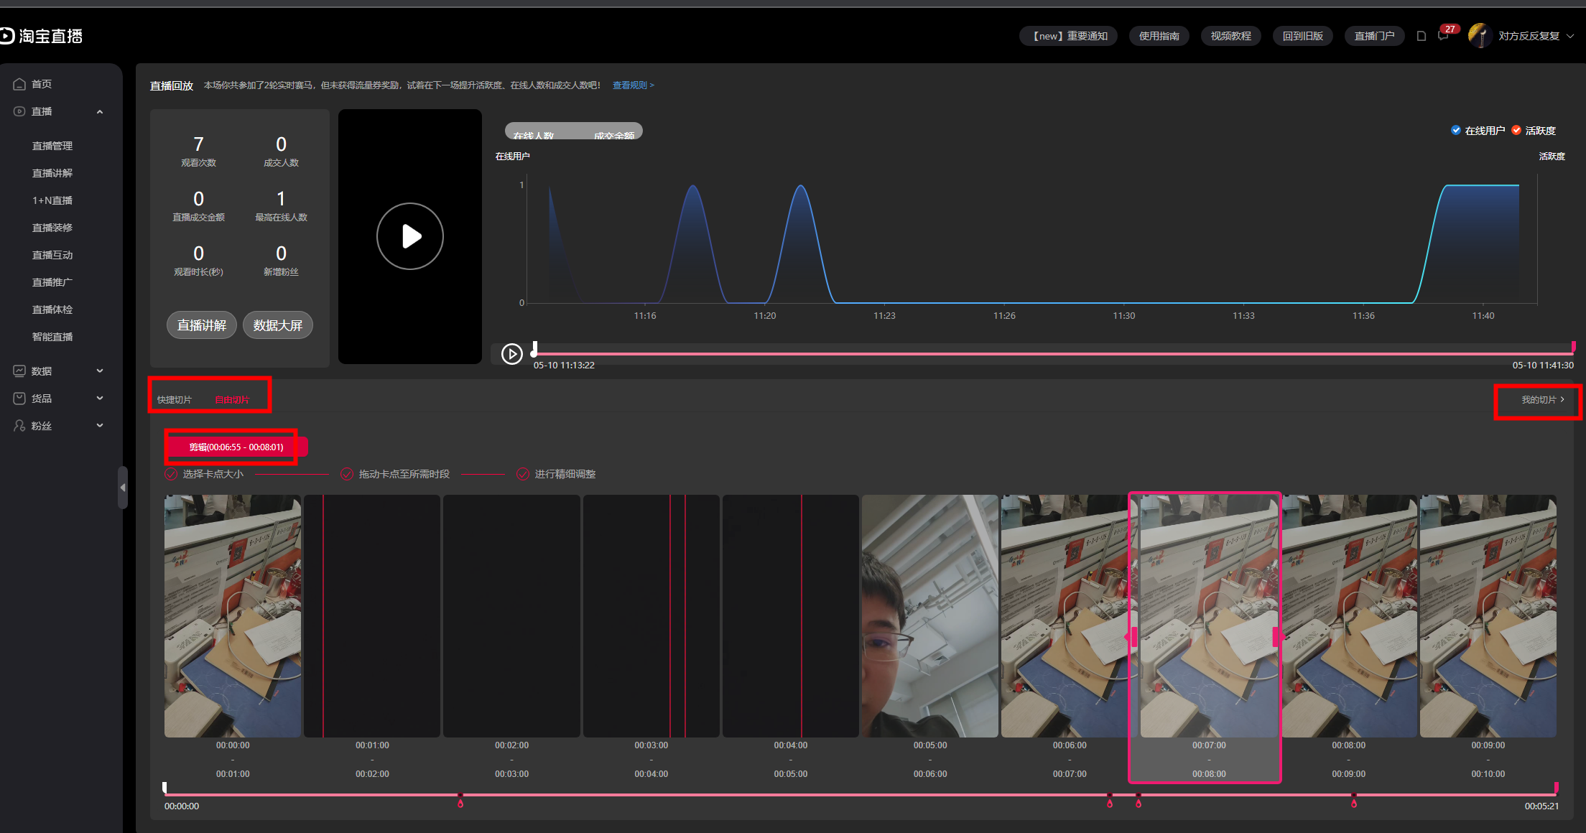
Task: Open the notification message icon with badge
Action: pyautogui.click(x=1444, y=36)
